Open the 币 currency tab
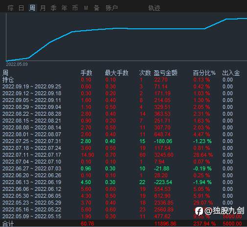The width and height of the screenshot is (247, 227). (75, 8)
